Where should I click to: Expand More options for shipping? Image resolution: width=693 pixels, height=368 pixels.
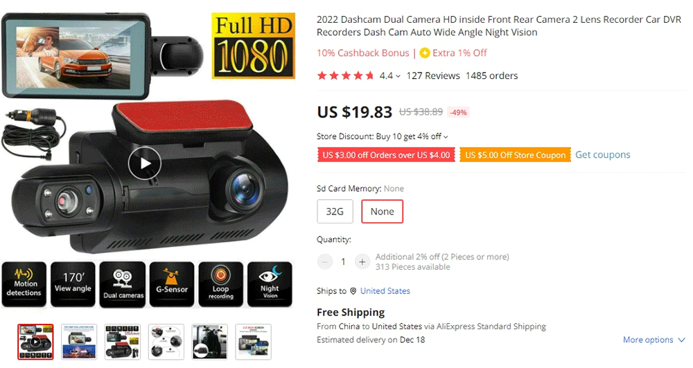pyautogui.click(x=653, y=340)
